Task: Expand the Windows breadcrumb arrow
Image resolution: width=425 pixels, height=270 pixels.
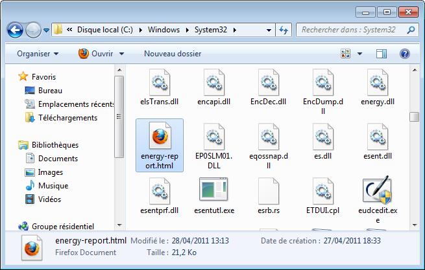Action: pos(187,30)
